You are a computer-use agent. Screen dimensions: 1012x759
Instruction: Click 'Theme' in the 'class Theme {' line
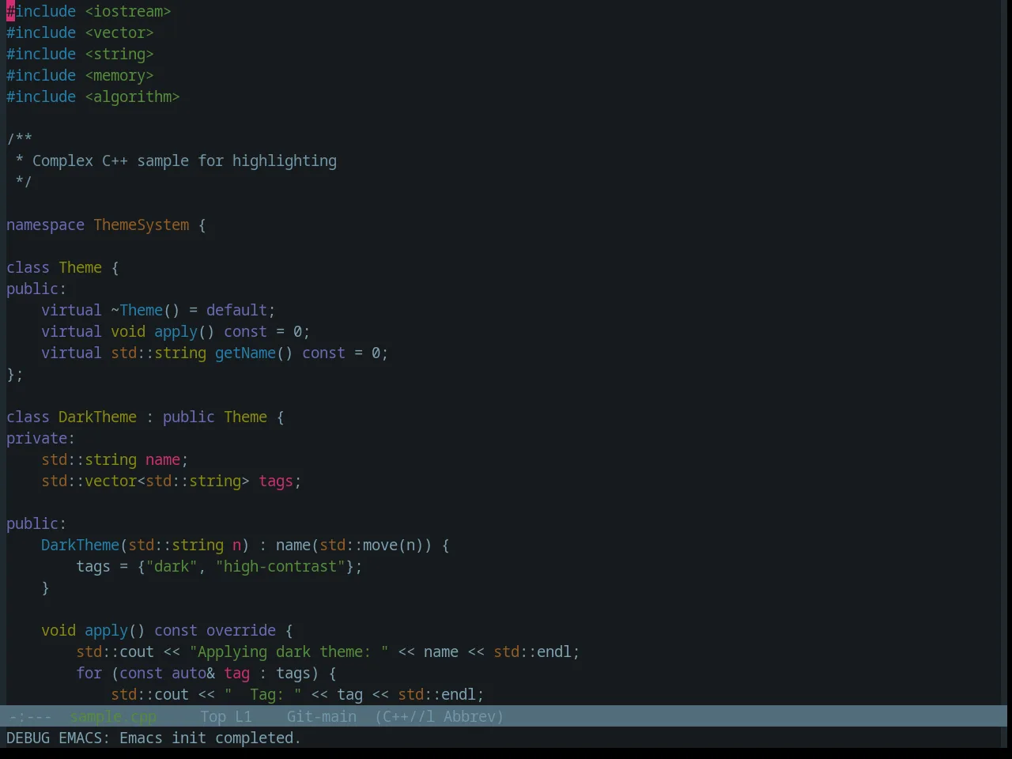[81, 268]
